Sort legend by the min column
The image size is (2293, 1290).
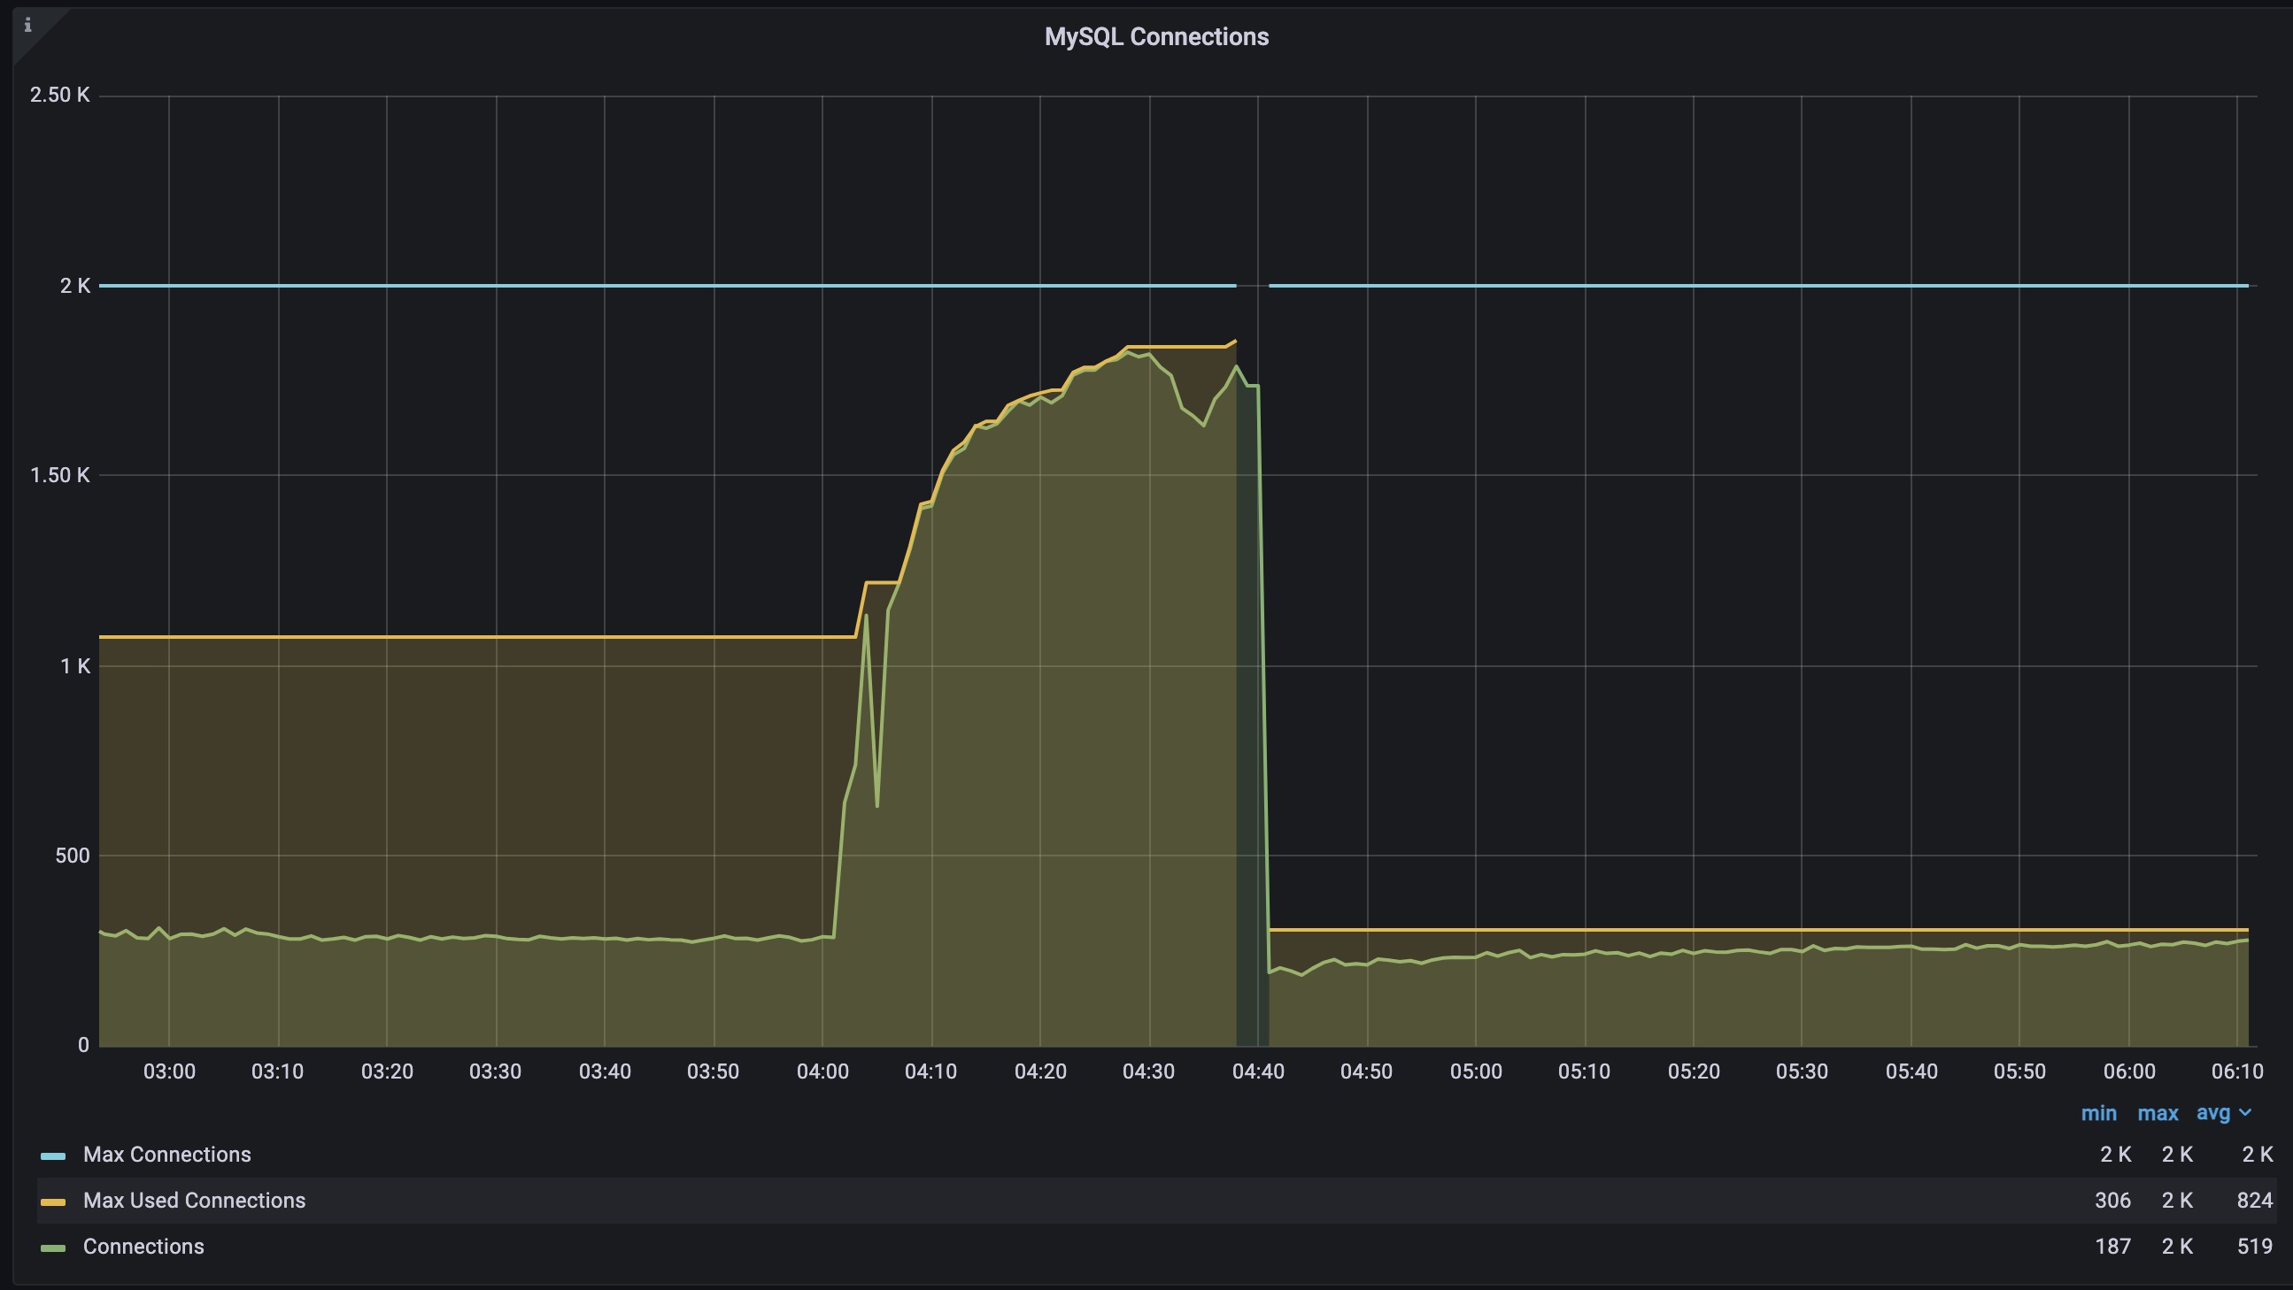(x=2098, y=1114)
